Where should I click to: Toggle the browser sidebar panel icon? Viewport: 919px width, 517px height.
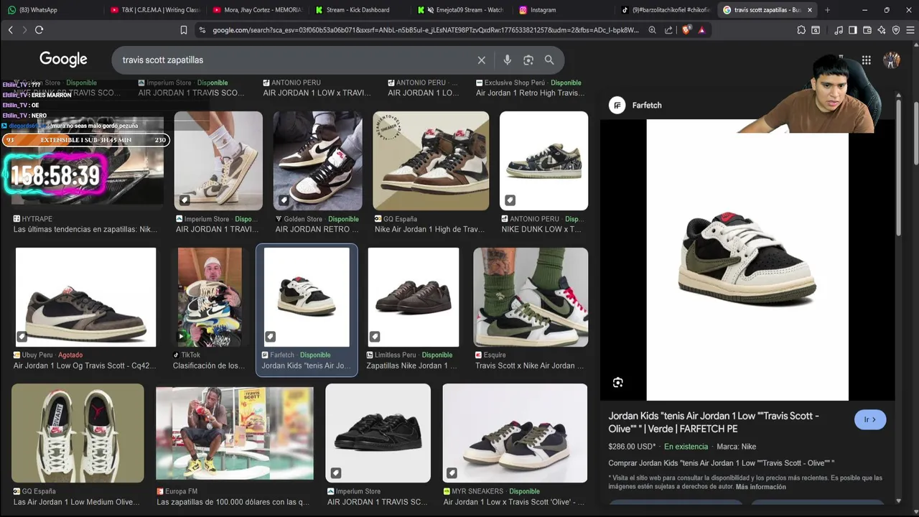point(853,30)
